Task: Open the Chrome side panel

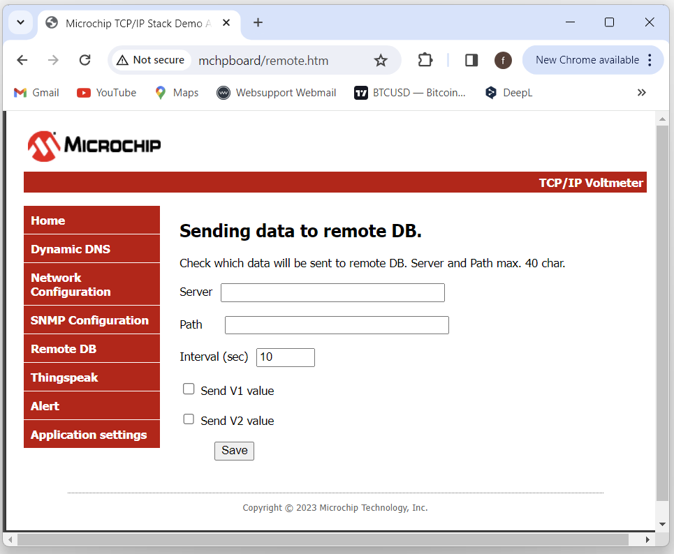Action: click(x=471, y=60)
